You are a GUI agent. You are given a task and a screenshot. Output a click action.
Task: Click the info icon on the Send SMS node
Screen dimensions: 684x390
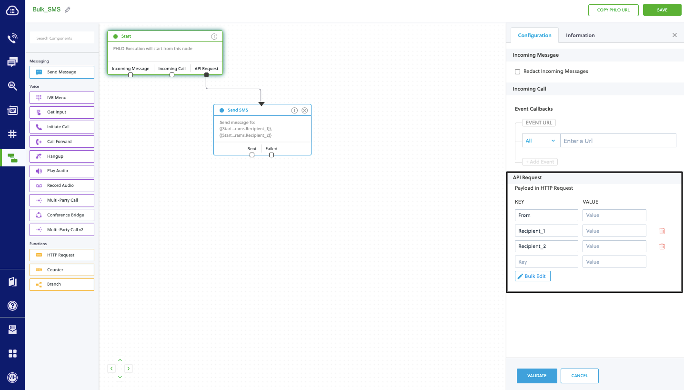pos(294,110)
